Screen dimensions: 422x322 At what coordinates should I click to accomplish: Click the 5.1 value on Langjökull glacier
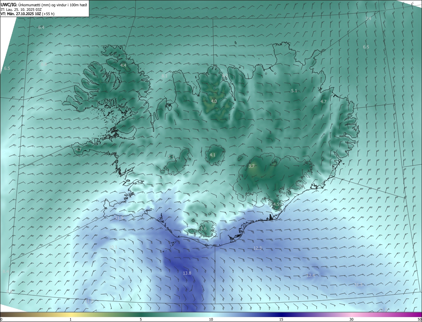click(171, 157)
